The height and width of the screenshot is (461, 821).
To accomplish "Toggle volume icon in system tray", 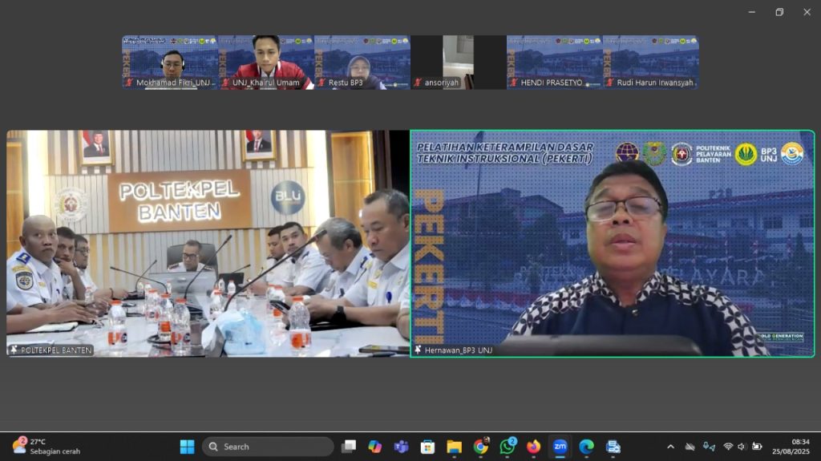I will (742, 447).
